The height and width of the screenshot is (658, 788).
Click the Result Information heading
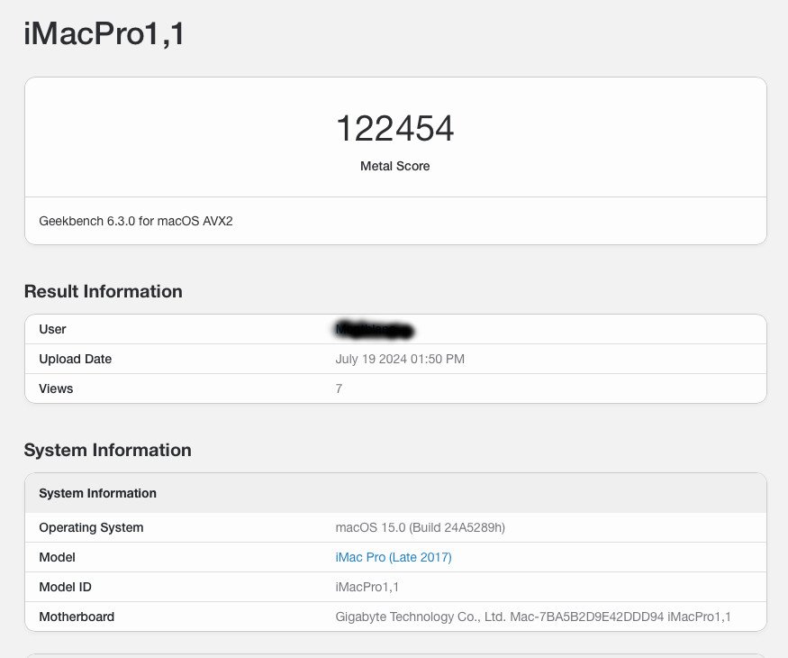point(103,291)
